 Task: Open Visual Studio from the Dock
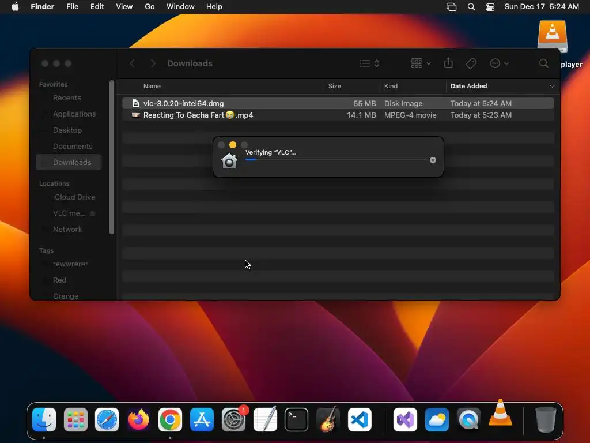[405, 420]
